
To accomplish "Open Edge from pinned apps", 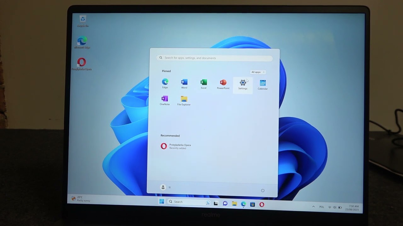I will tap(165, 83).
